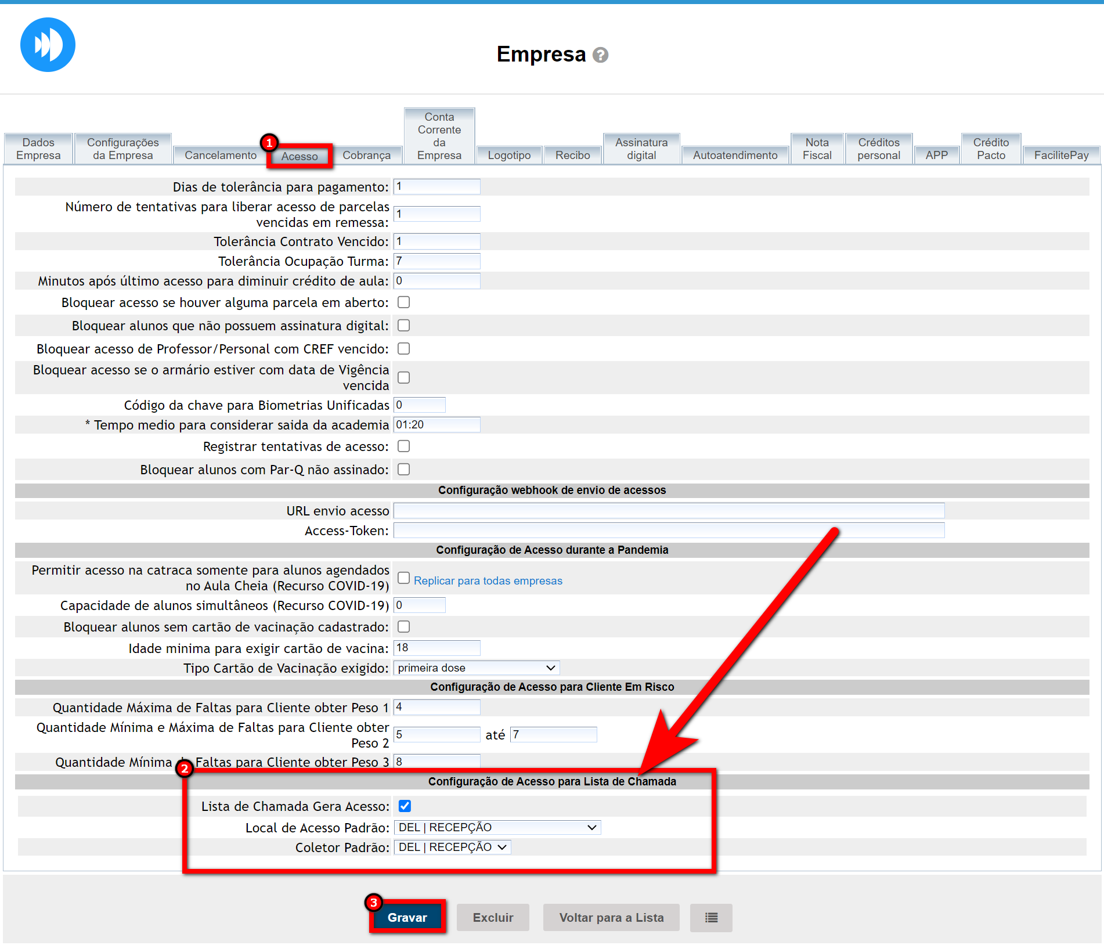Click Voltar para a Lista button
The height and width of the screenshot is (945, 1104).
(x=611, y=917)
